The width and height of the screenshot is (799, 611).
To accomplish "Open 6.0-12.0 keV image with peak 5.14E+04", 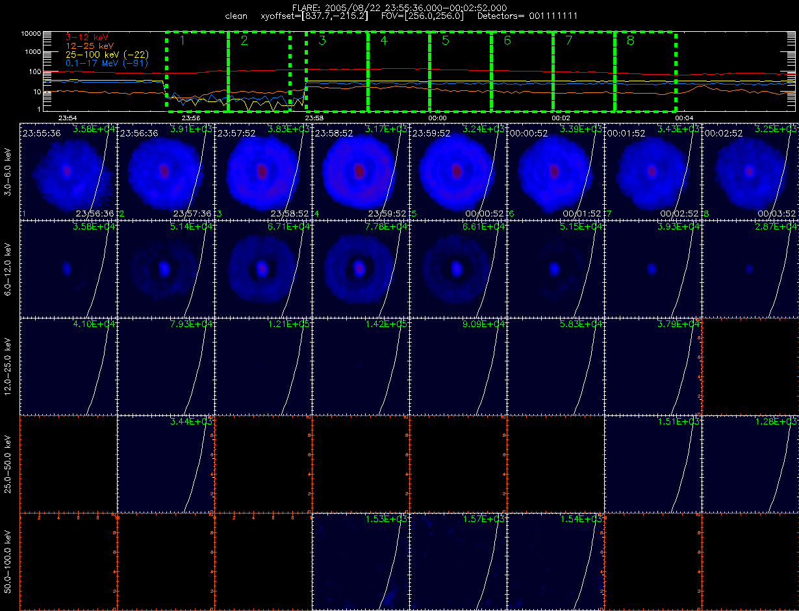I will click(x=166, y=268).
